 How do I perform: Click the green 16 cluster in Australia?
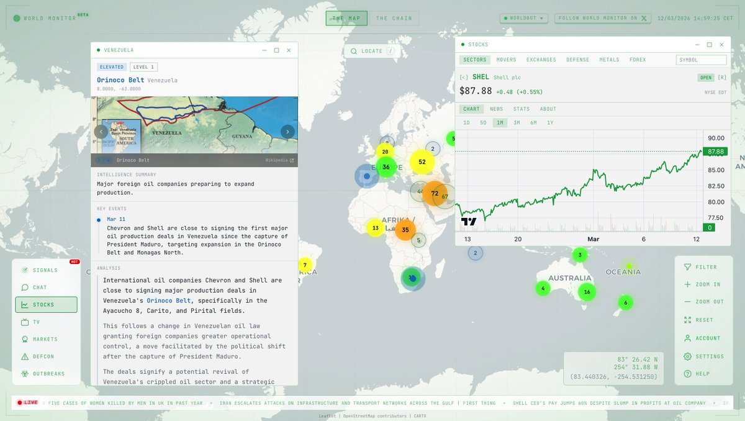587,292
